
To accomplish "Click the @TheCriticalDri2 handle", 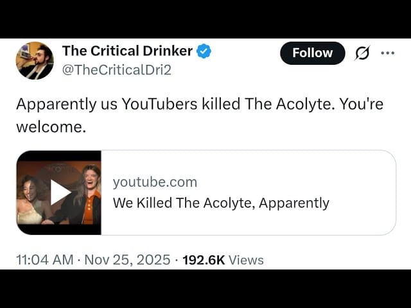I will point(116,70).
